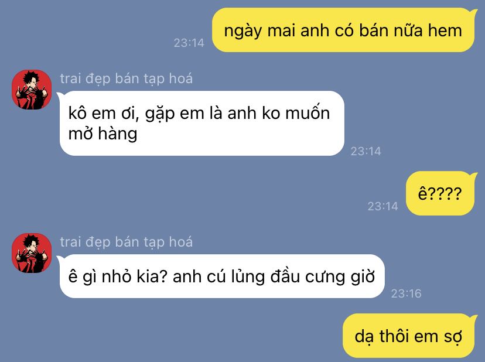
Task: Click the 23:14 timestamp beside 'ê????' bubble
Action: [383, 206]
